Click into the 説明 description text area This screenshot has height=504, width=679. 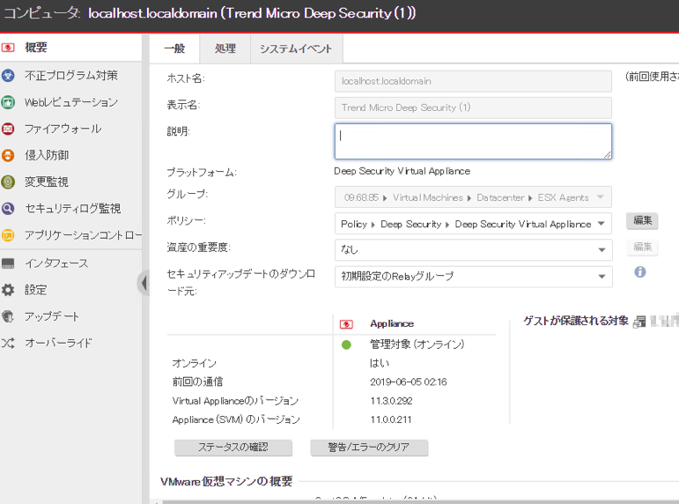(473, 141)
